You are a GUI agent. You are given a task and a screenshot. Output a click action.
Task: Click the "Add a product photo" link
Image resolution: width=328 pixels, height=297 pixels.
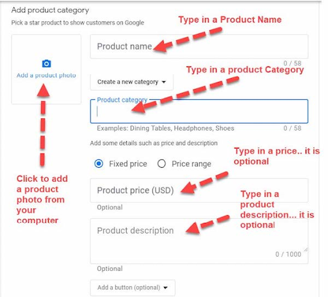click(x=46, y=76)
